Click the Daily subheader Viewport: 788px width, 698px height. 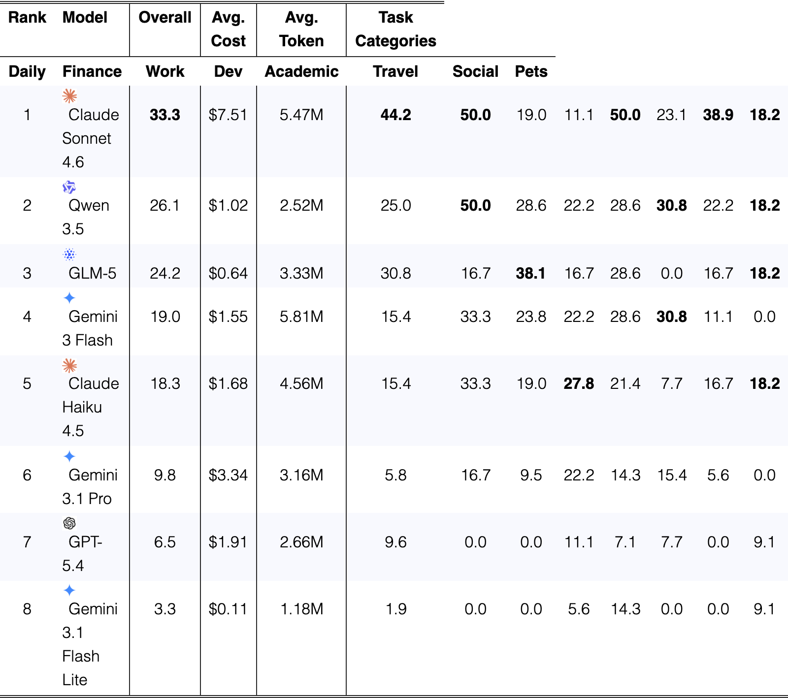(27, 71)
